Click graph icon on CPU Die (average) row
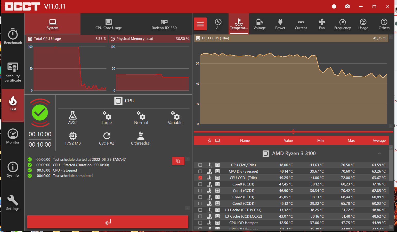397x232 pixels. [217, 171]
